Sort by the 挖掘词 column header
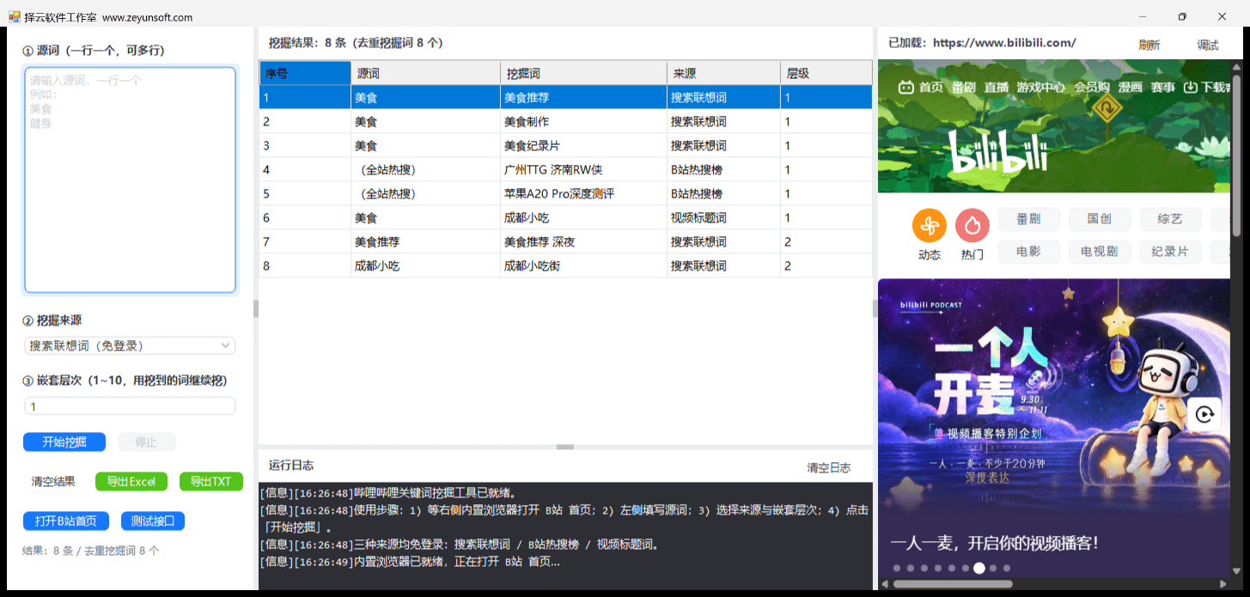 point(583,73)
